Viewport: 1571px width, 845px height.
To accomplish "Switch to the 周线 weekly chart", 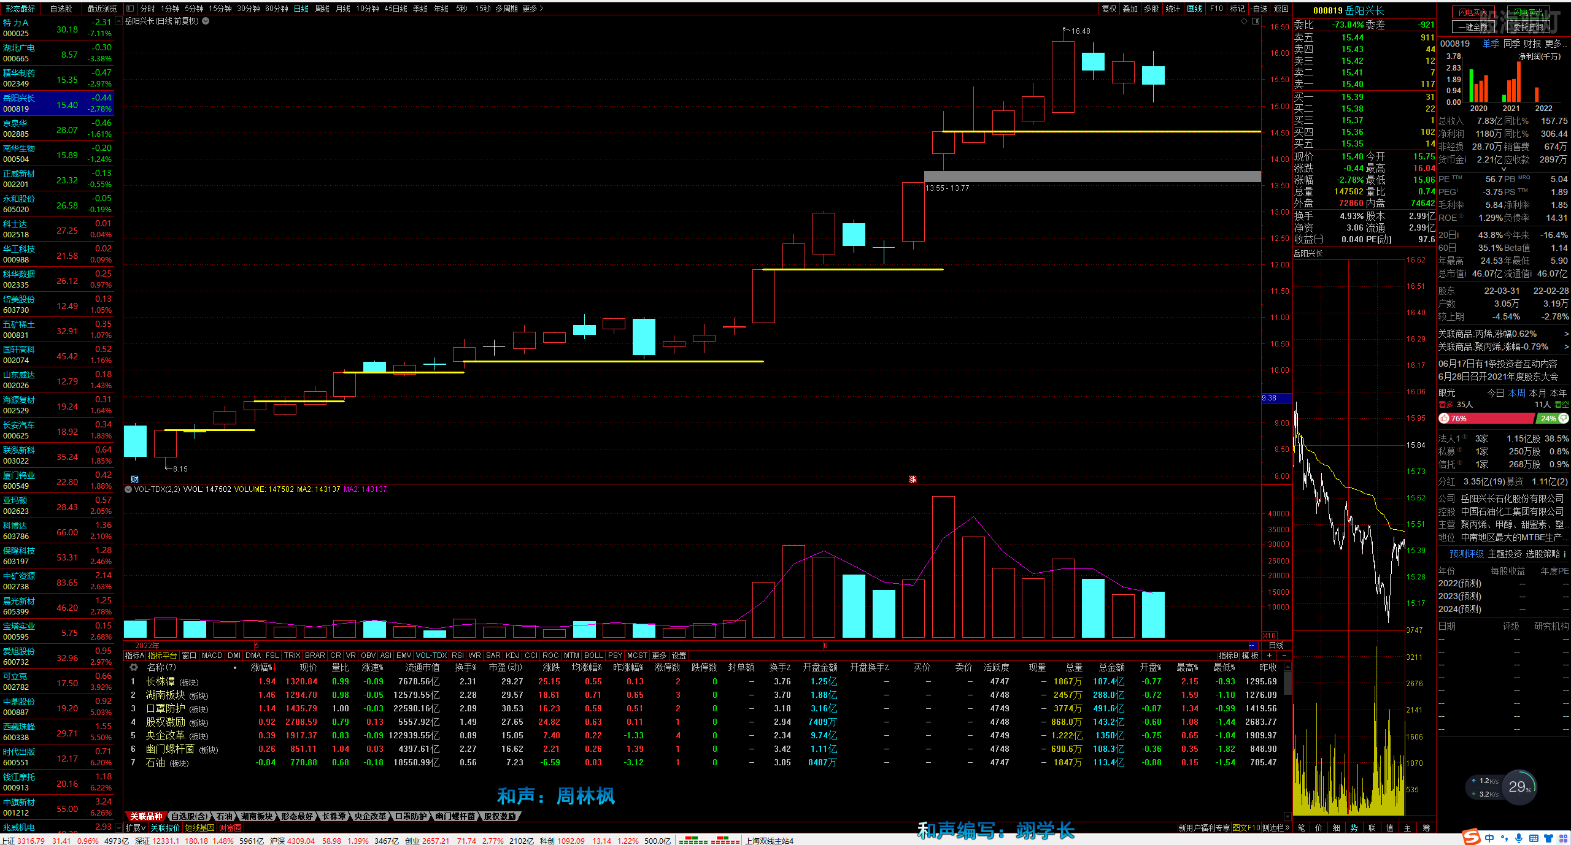I will pos(322,9).
